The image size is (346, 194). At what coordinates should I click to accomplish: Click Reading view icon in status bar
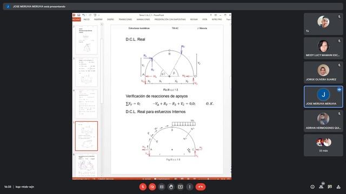[x=188, y=179]
